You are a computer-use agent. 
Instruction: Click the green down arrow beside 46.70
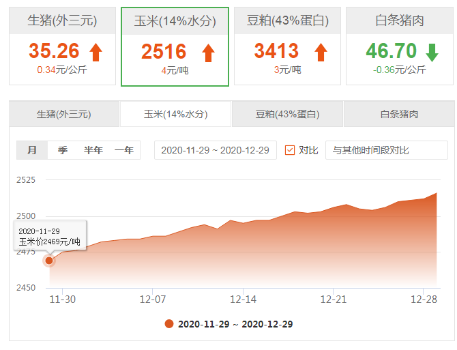coord(432,53)
